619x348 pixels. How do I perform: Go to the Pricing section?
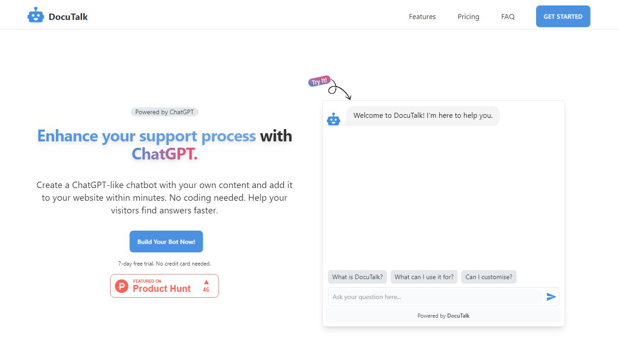tap(468, 17)
